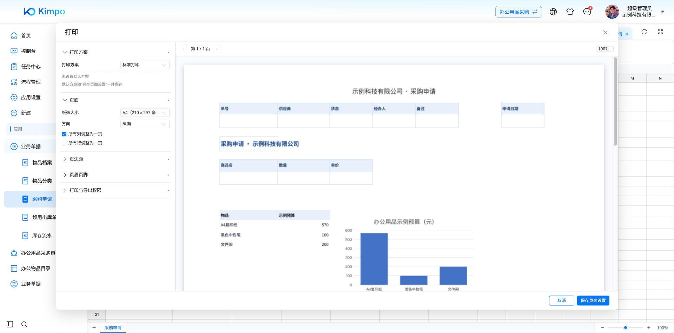Click the fullscreen expand icon
Viewport: 674px width, 333px height.
pos(660,32)
